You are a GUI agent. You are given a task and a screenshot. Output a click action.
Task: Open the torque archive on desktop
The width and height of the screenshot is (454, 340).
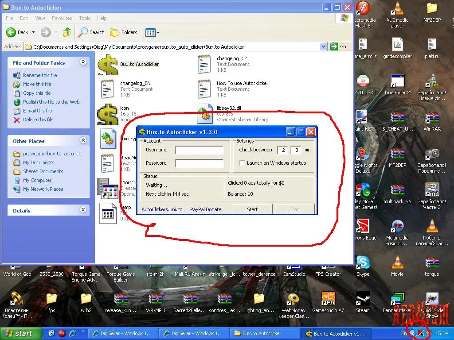(432, 266)
